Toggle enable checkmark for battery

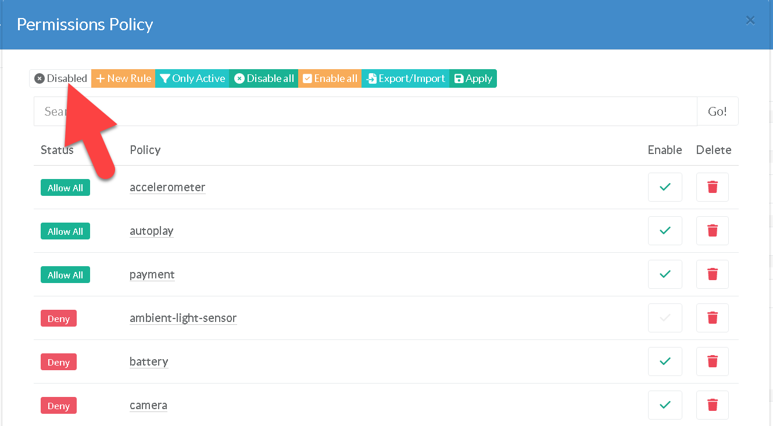(x=665, y=361)
